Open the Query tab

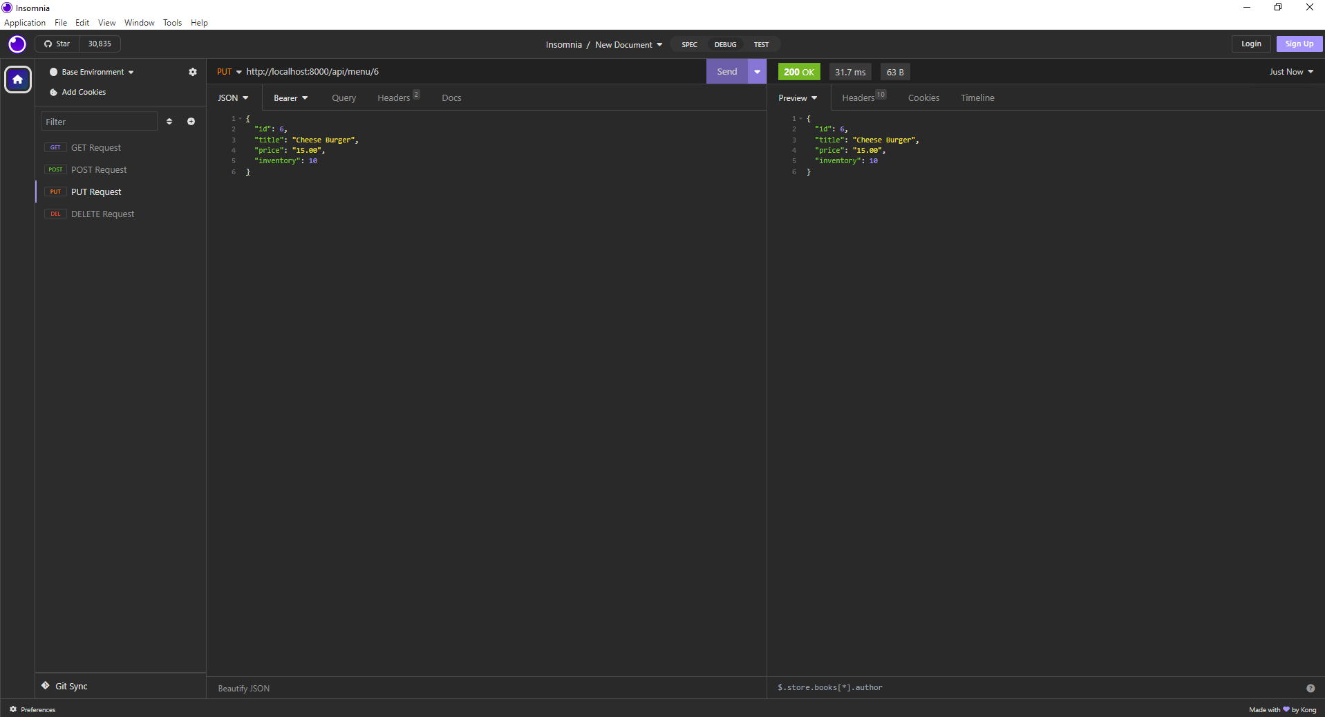click(x=344, y=98)
